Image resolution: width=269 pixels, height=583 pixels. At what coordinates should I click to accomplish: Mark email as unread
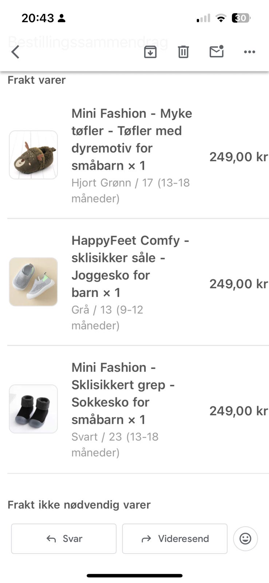[x=217, y=52]
